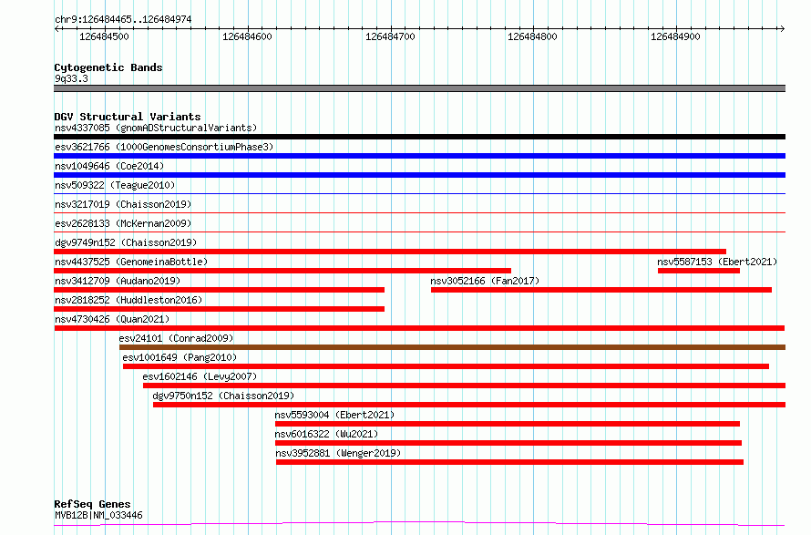The width and height of the screenshot is (811, 535).
Task: Click the red nsv3952881 Wenger2019 bar
Action: click(x=510, y=462)
